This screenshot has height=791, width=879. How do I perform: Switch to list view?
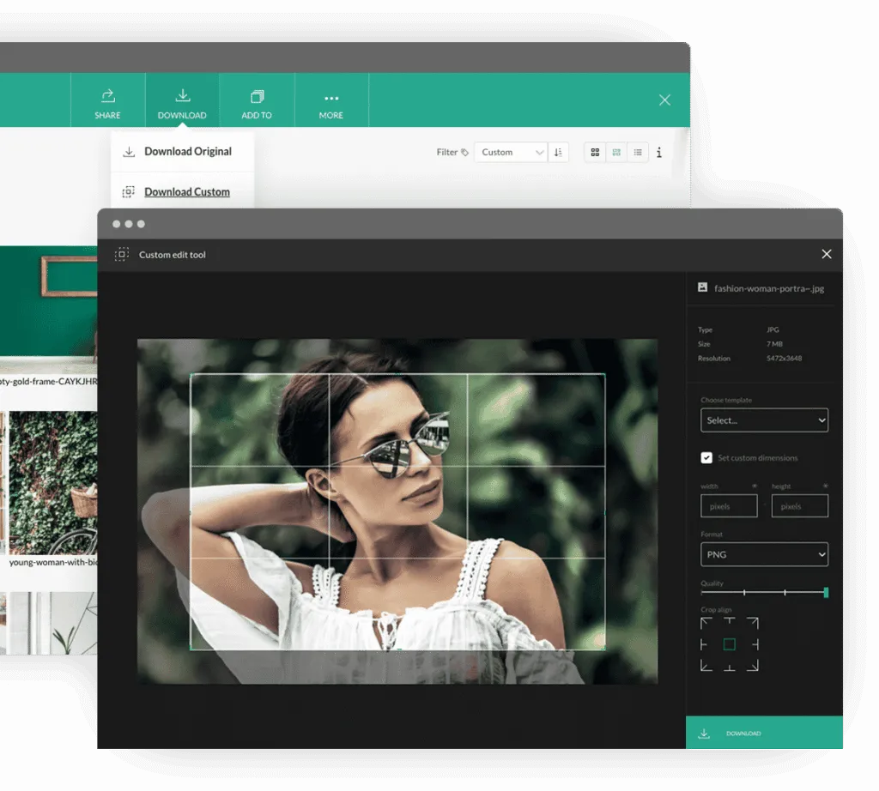638,153
